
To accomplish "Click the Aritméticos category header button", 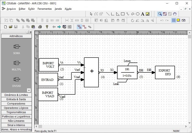I will [16, 36].
